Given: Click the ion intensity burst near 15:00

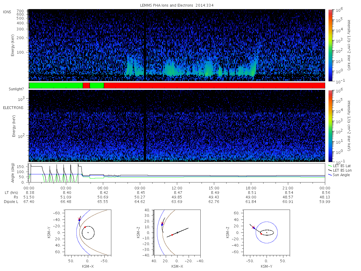Looking at the screenshot, I should (208, 69).
